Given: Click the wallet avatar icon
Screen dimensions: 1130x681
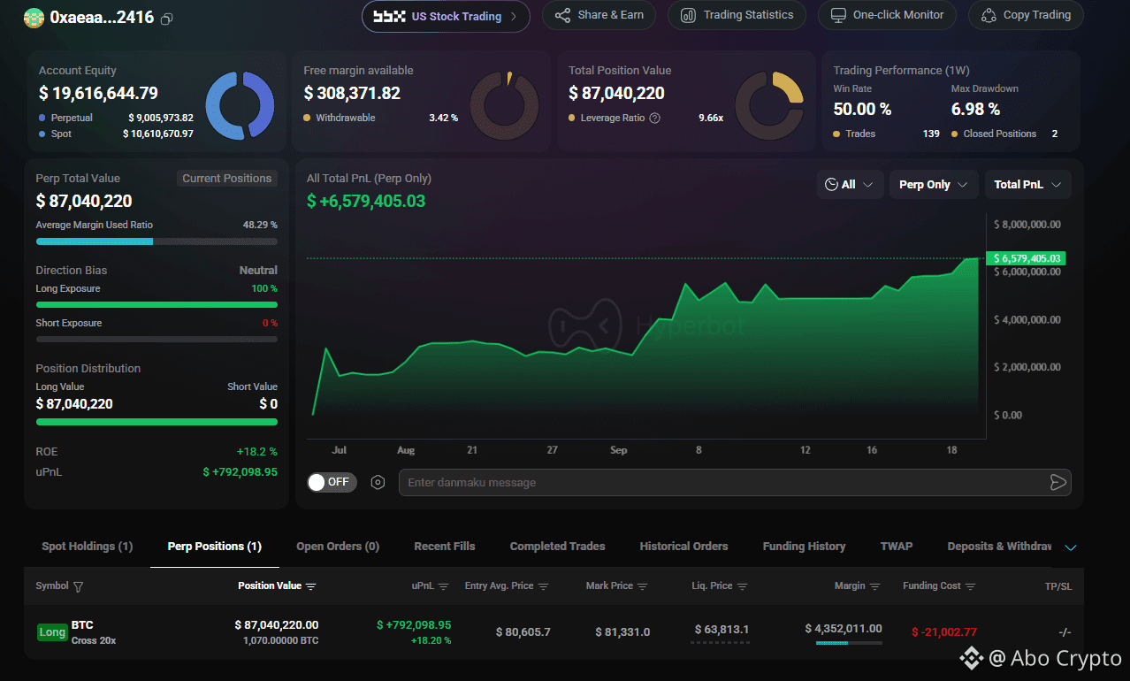Looking at the screenshot, I should point(34,18).
